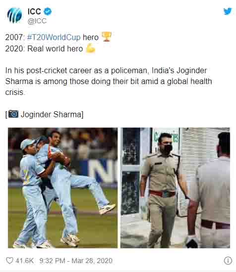236x272 pixels.
Task: Open the 9:32 PM - Mar 28, 2020 timestamp
Action: pos(76,261)
